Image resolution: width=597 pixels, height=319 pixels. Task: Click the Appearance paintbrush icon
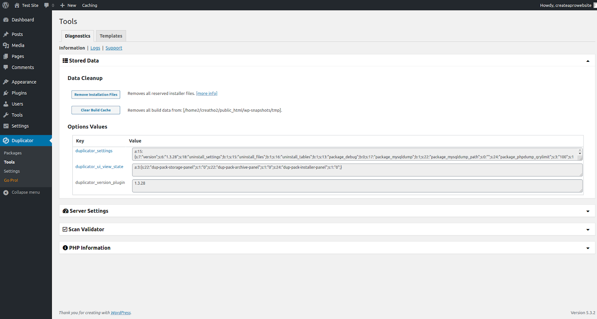coord(6,82)
